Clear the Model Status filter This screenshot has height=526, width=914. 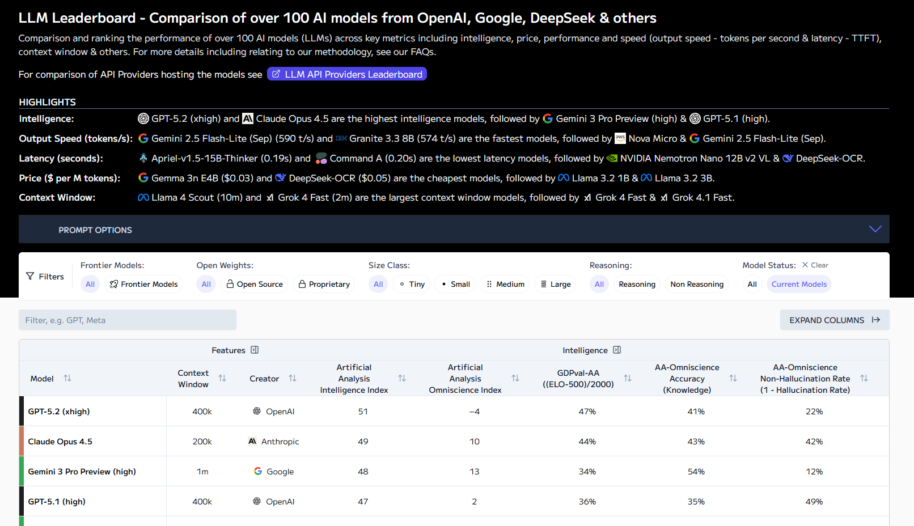[x=815, y=265]
